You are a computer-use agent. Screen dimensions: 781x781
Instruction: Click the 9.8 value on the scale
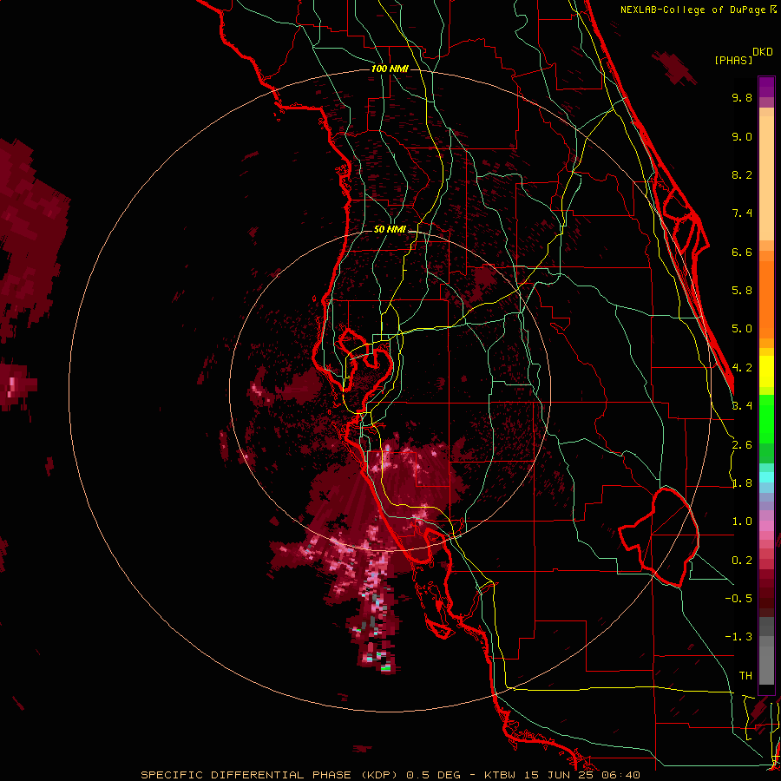pyautogui.click(x=742, y=98)
